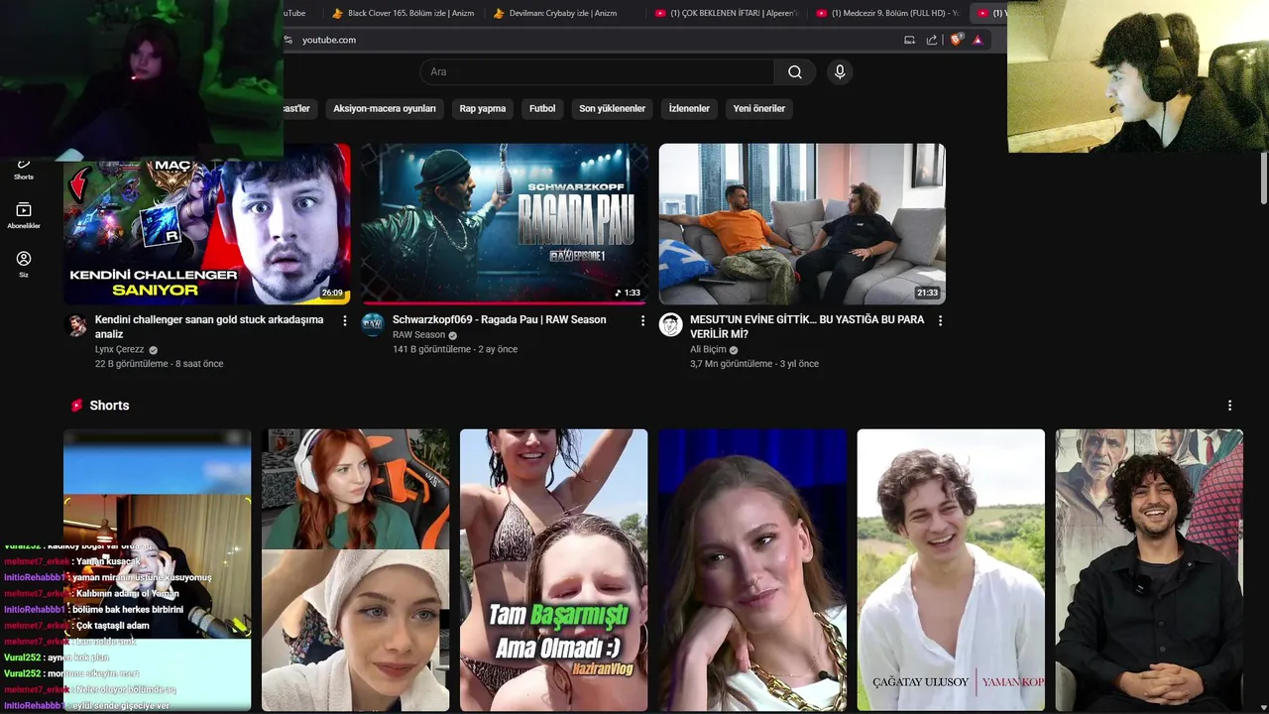This screenshot has width=1269, height=714.
Task: Open options menu for the MESUT'UN EVİNE GİTTİK video
Action: [940, 320]
